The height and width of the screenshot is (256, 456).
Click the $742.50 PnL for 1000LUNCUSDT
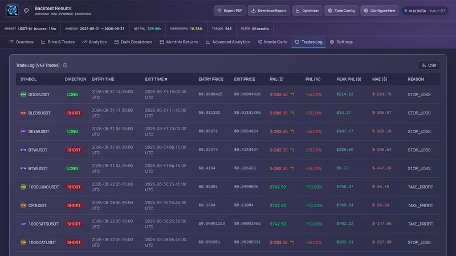pyautogui.click(x=278, y=187)
